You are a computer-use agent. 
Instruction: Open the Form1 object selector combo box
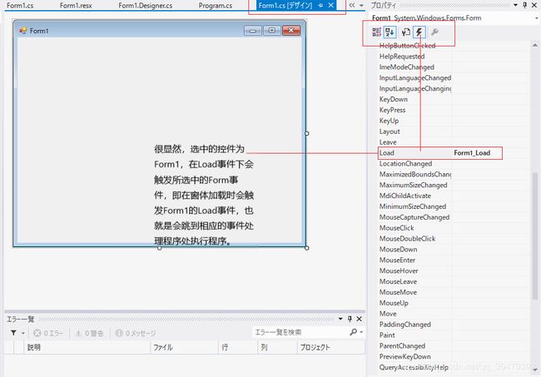[454, 18]
